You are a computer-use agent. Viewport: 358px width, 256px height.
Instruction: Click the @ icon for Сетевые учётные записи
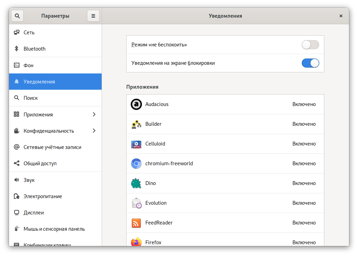17,147
